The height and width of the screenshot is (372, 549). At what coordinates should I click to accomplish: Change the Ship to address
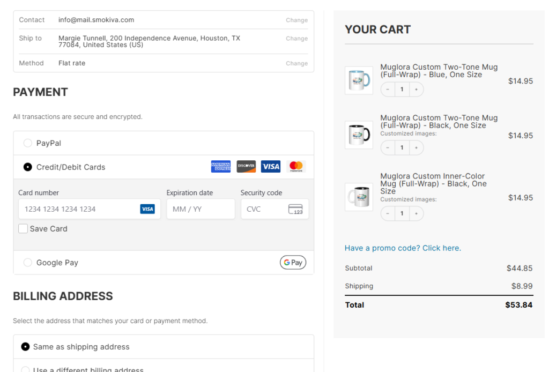[296, 39]
